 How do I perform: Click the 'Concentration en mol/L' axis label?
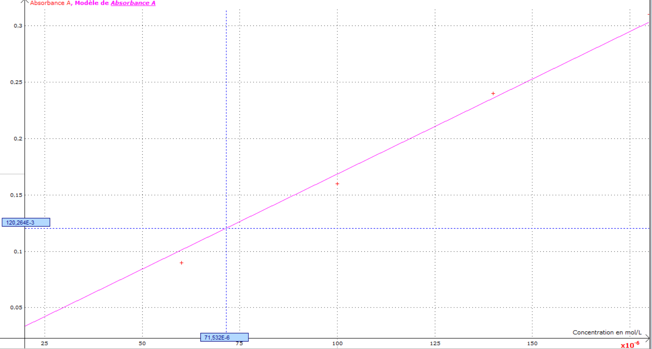click(607, 333)
